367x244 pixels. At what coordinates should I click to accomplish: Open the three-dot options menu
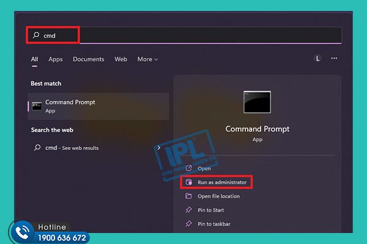(334, 58)
